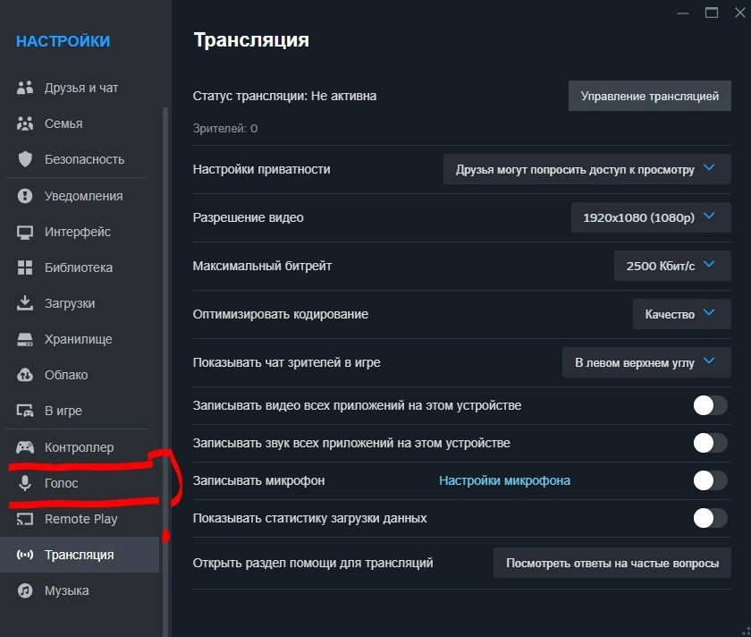Go to the Хранилище settings section
The height and width of the screenshot is (637, 751).
point(80,339)
